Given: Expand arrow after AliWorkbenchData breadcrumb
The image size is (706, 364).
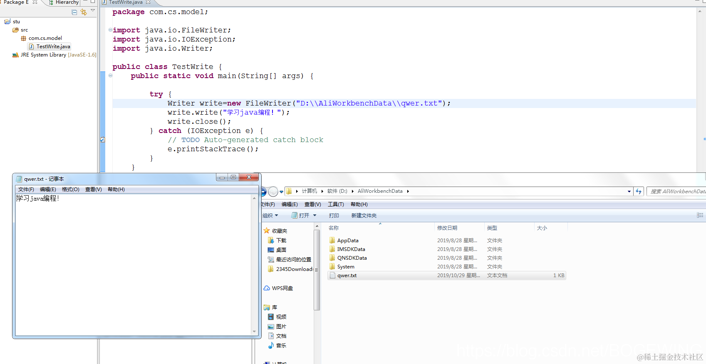Looking at the screenshot, I should [x=408, y=192].
